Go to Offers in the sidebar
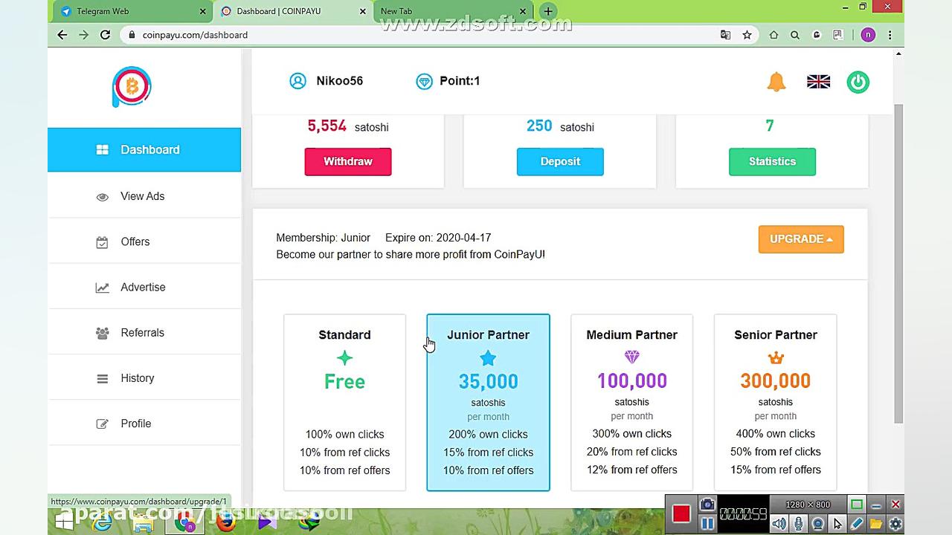 pyautogui.click(x=144, y=241)
